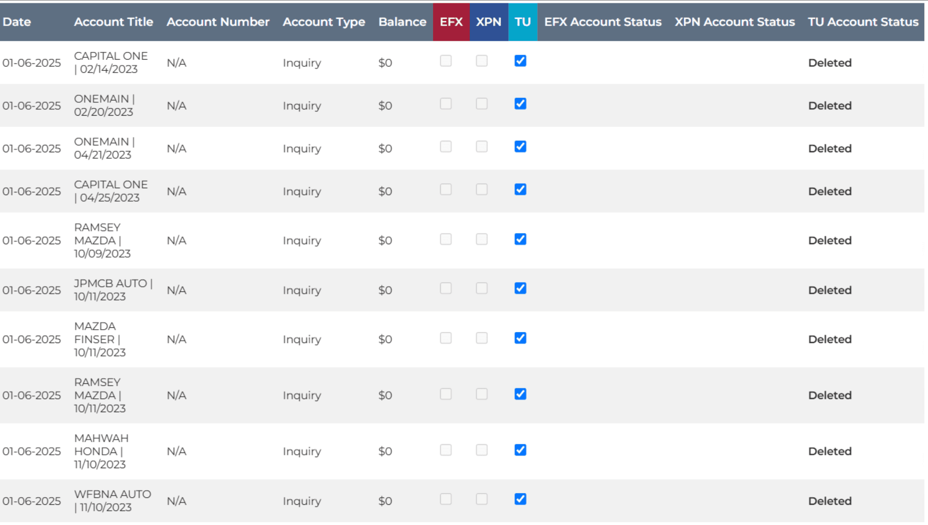Click Deleted status in JPMCB AUTO row
This screenshot has width=928, height=525.
[x=830, y=290]
